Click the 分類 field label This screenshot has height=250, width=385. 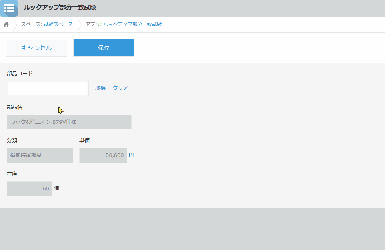(12, 140)
